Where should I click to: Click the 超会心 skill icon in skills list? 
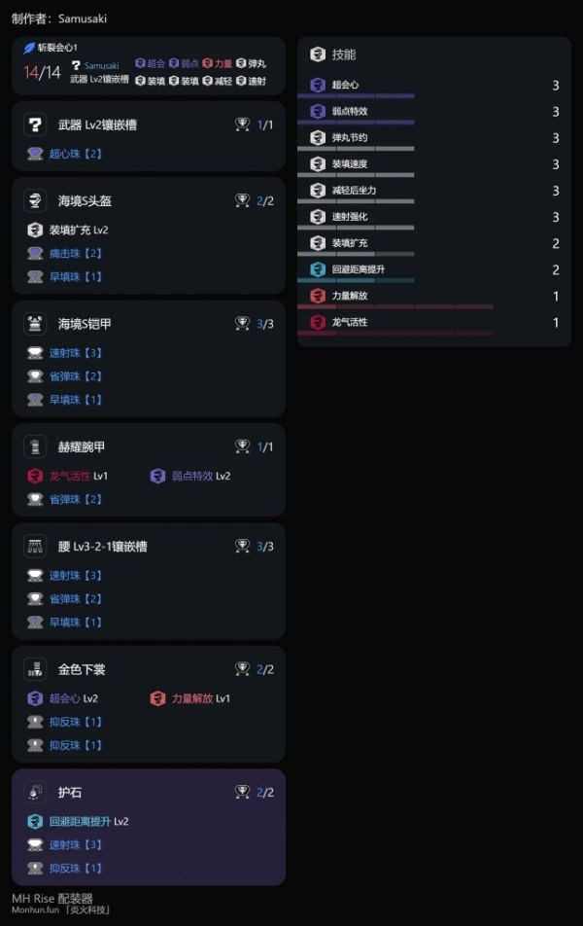coord(317,86)
